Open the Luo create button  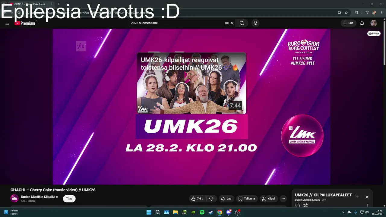[348, 23]
